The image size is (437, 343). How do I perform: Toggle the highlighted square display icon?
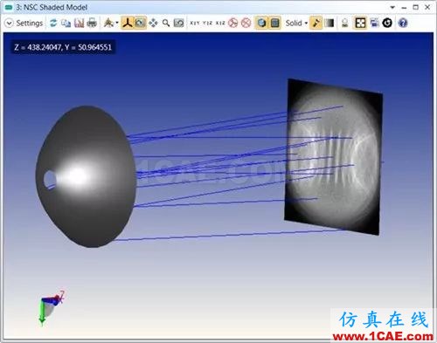coord(274,23)
